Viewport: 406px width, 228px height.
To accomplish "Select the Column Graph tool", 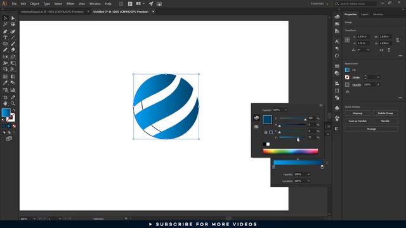I will (13, 90).
